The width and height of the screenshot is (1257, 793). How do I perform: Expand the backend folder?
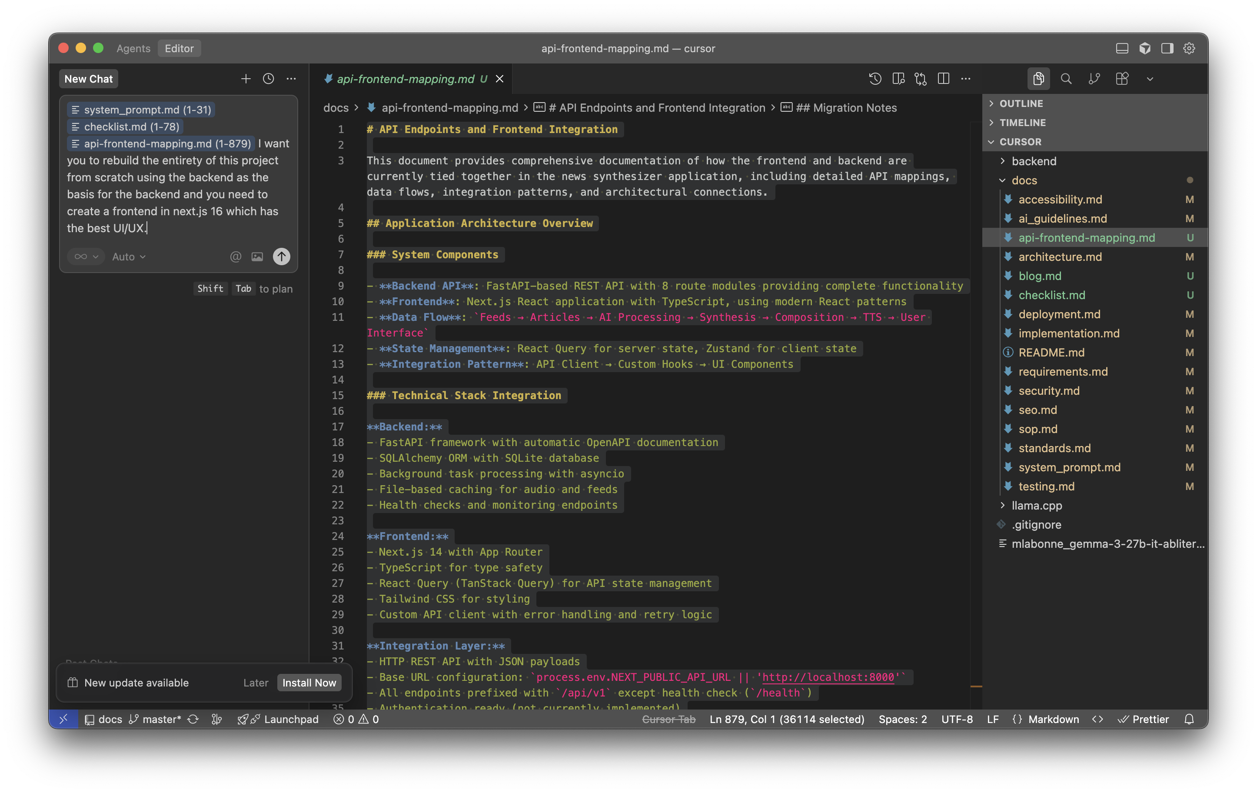coord(1034,161)
